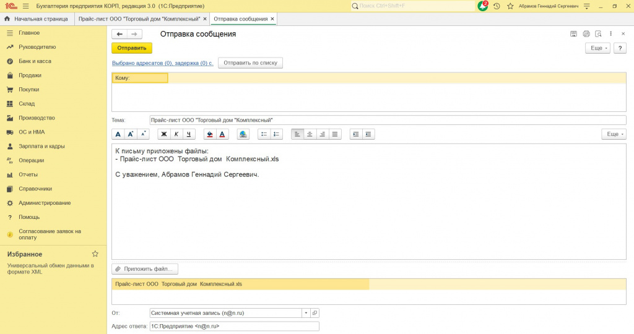Insert hyperlink with globe icon
This screenshot has height=334, width=634.
click(x=243, y=134)
